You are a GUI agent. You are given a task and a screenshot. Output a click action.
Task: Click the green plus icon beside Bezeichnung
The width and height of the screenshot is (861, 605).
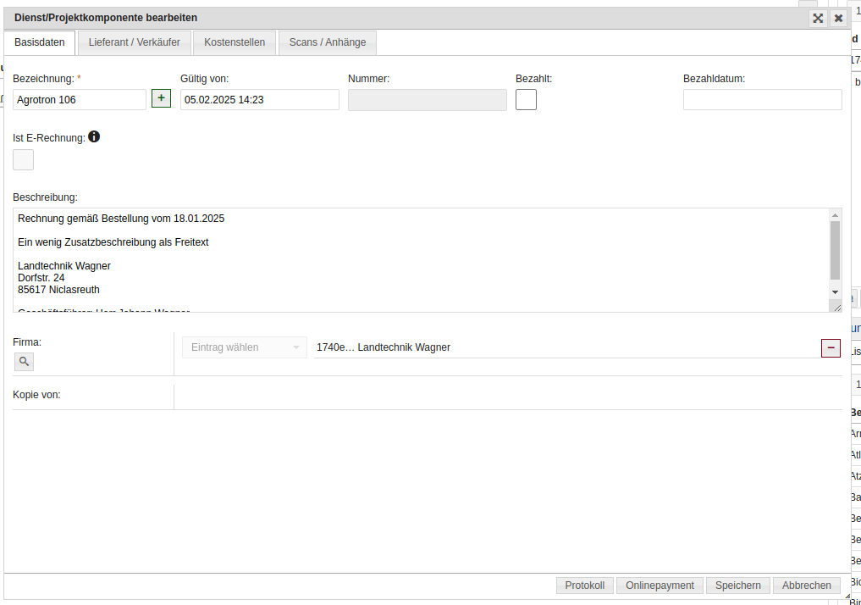[161, 98]
